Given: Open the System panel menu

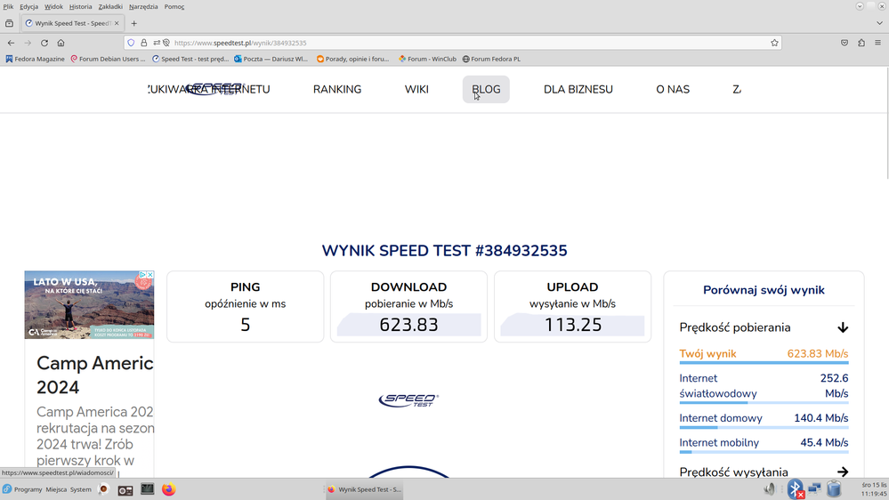Looking at the screenshot, I should pyautogui.click(x=80, y=489).
